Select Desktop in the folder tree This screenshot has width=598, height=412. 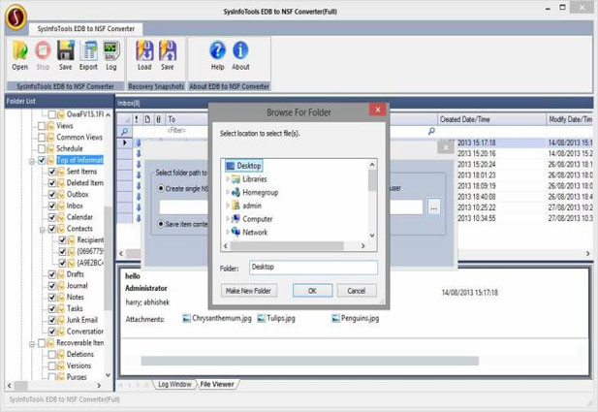pos(243,166)
